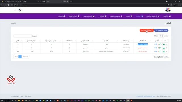Screen dimensions: 182x102
Task: Open WhatsApp from the taskbar
Action: (x=117, y=101)
